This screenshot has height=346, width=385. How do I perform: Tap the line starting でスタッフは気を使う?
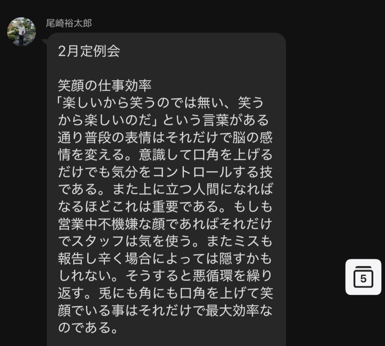[x=165, y=241]
